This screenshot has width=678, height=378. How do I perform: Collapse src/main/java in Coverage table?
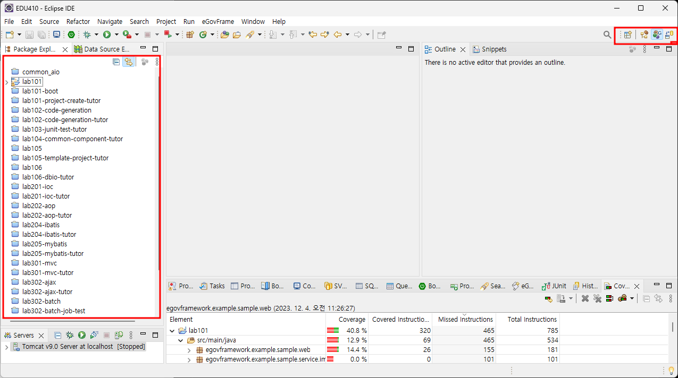[181, 340]
